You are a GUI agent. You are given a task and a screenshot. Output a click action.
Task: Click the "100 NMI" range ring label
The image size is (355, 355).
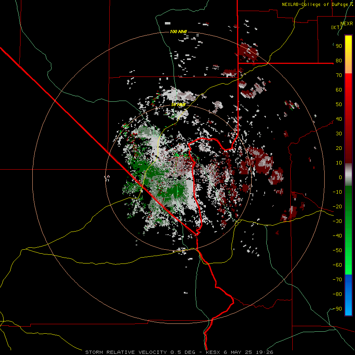click(178, 32)
